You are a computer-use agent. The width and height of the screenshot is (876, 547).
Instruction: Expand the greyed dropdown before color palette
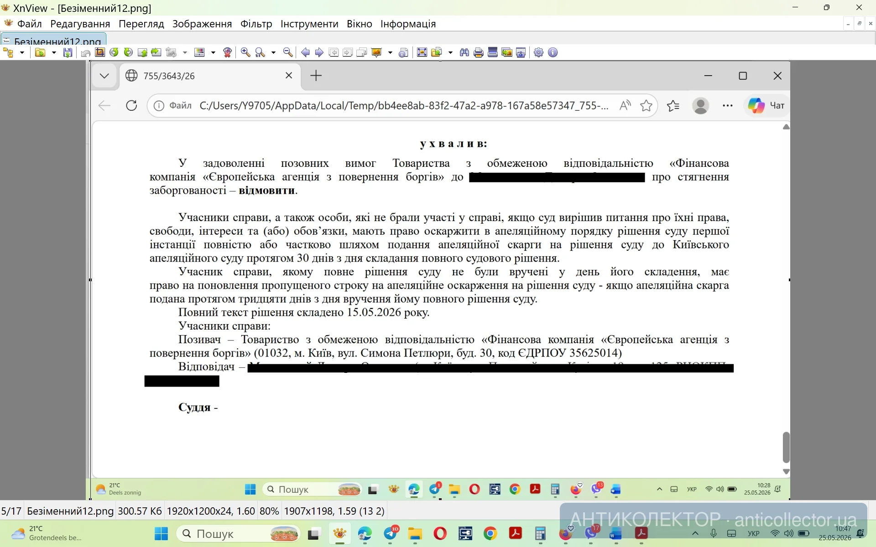(185, 52)
